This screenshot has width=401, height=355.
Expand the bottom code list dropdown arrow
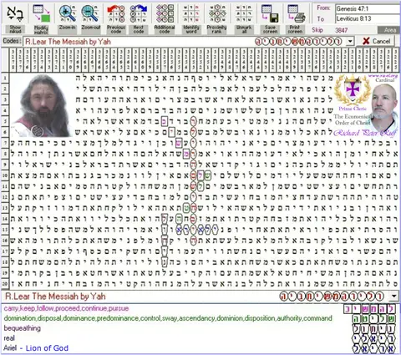tap(394, 296)
